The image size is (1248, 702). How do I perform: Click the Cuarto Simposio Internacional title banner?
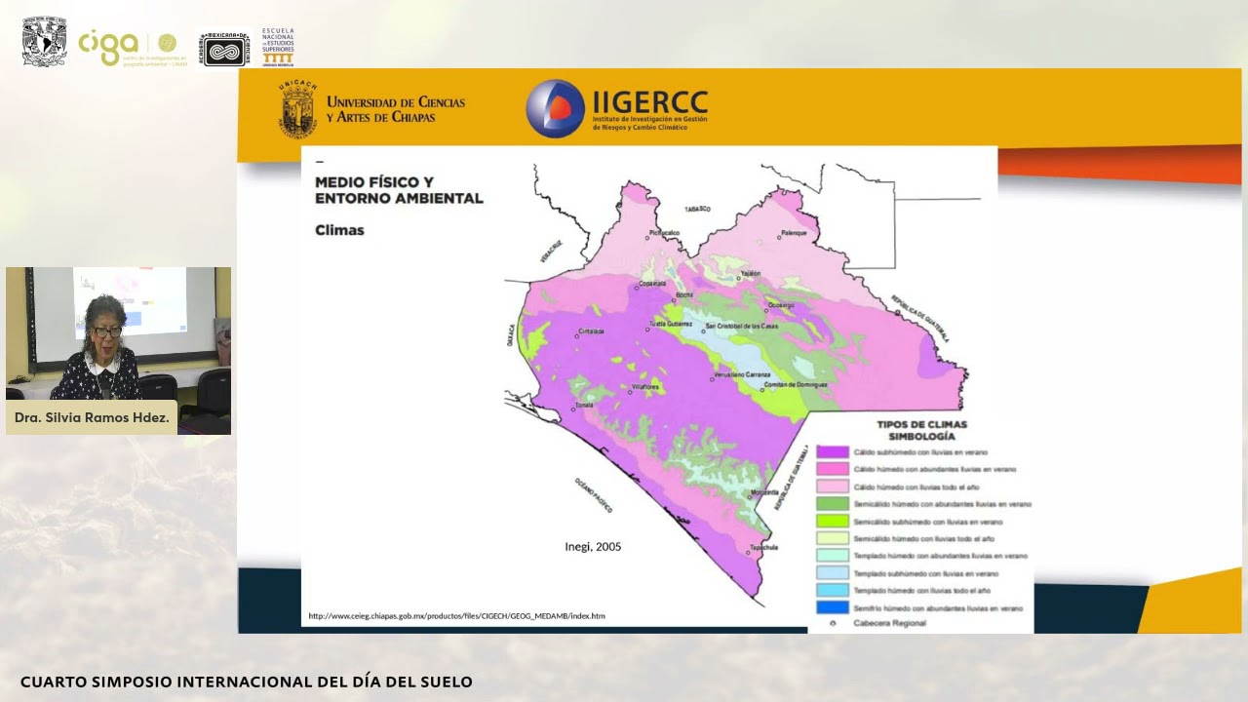[x=246, y=682]
